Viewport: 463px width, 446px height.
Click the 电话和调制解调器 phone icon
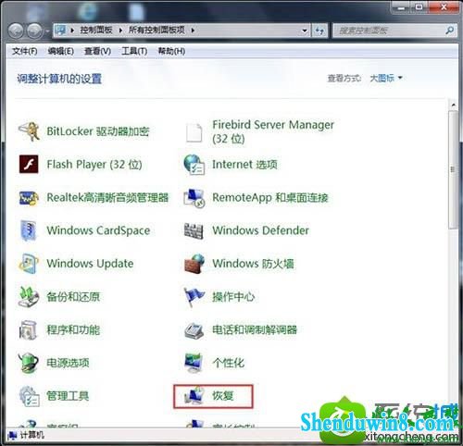tap(194, 330)
